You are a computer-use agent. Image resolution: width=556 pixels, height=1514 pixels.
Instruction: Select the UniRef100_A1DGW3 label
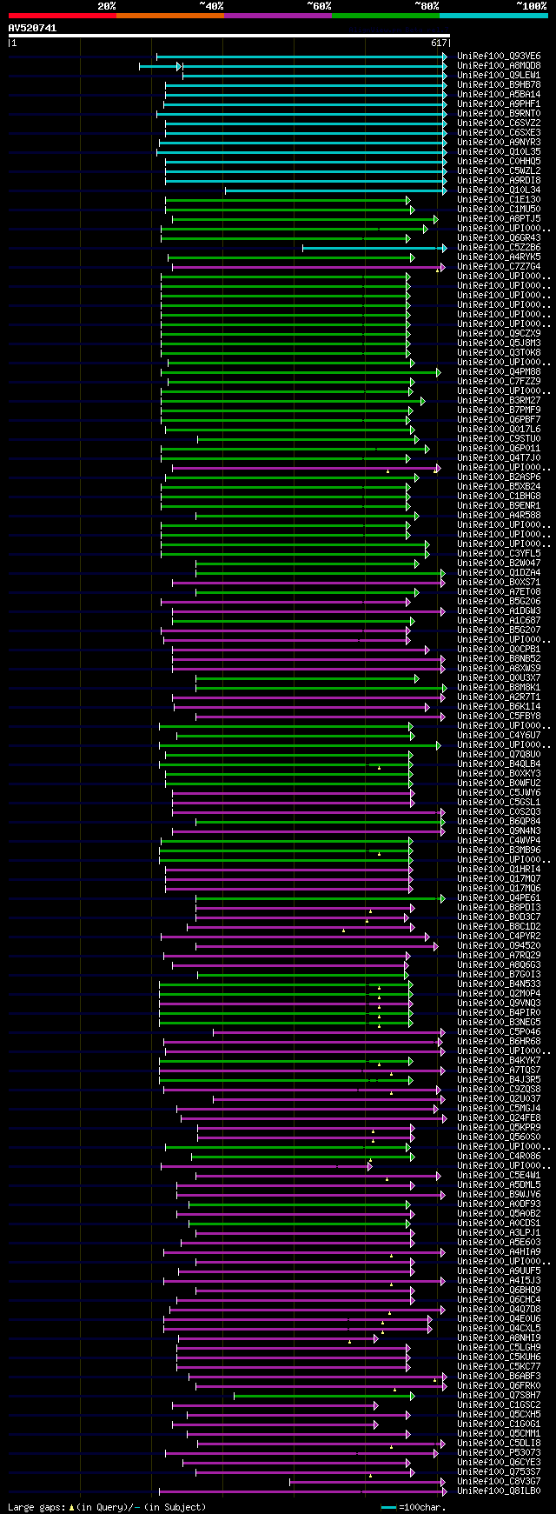pyautogui.click(x=499, y=611)
